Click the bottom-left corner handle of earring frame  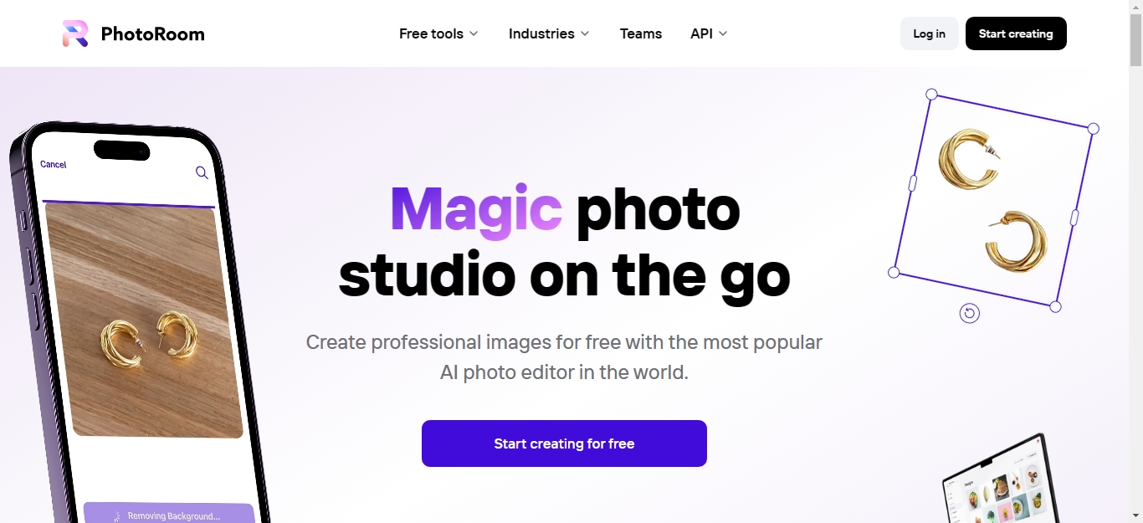(x=894, y=272)
